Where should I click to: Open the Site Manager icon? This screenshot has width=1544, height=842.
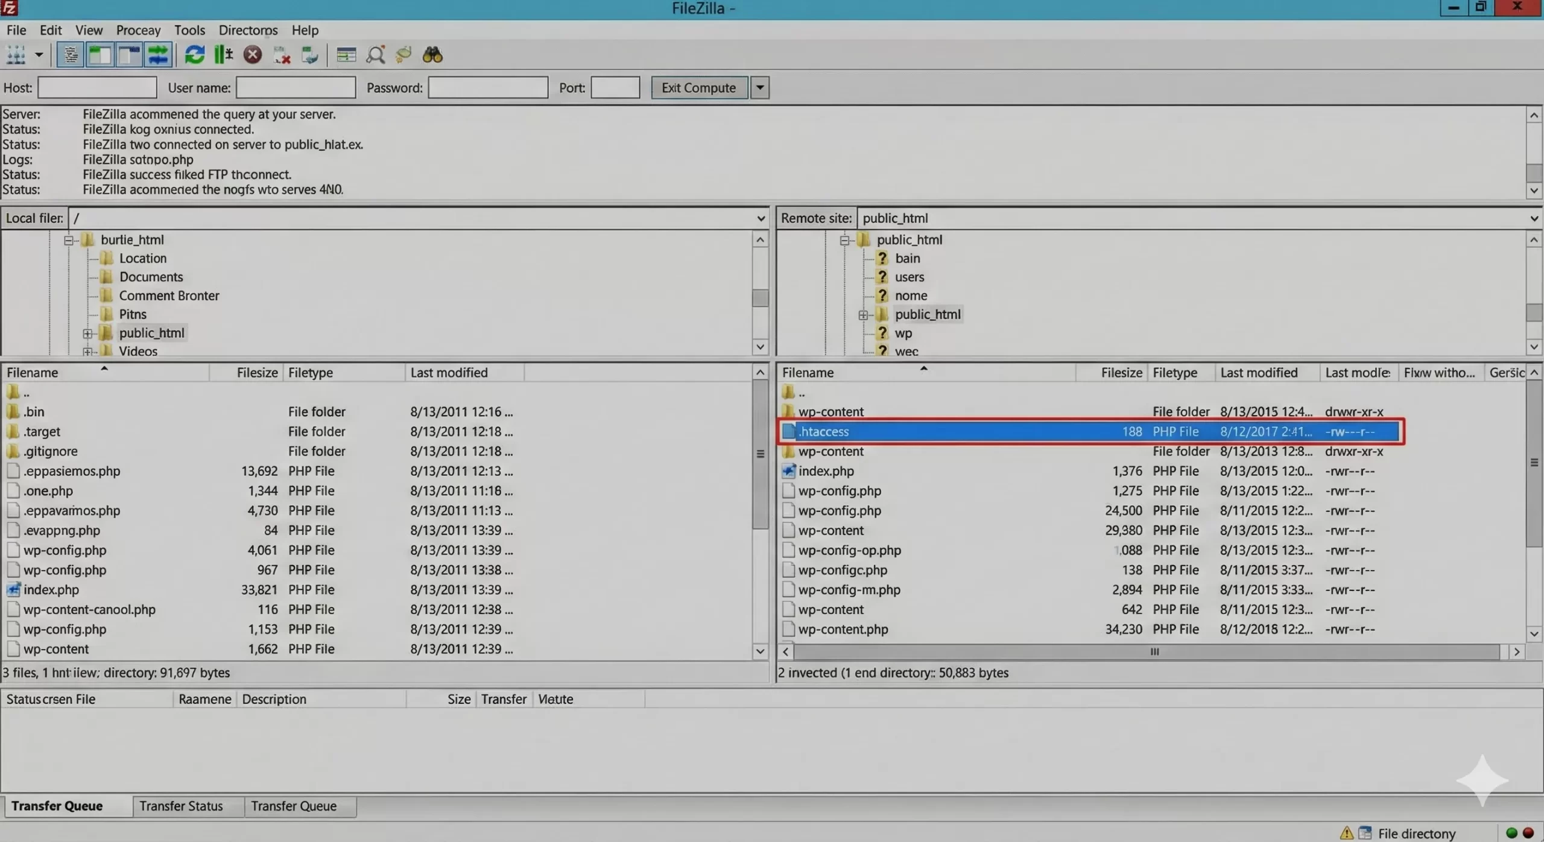16,55
